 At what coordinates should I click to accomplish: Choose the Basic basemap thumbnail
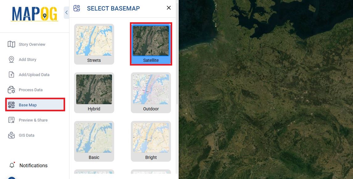(x=94, y=138)
